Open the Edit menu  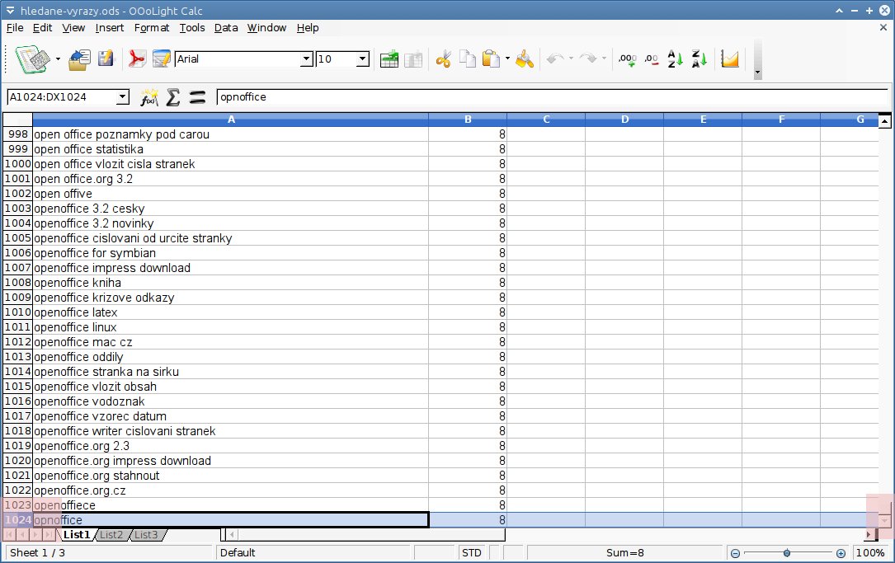coord(42,28)
